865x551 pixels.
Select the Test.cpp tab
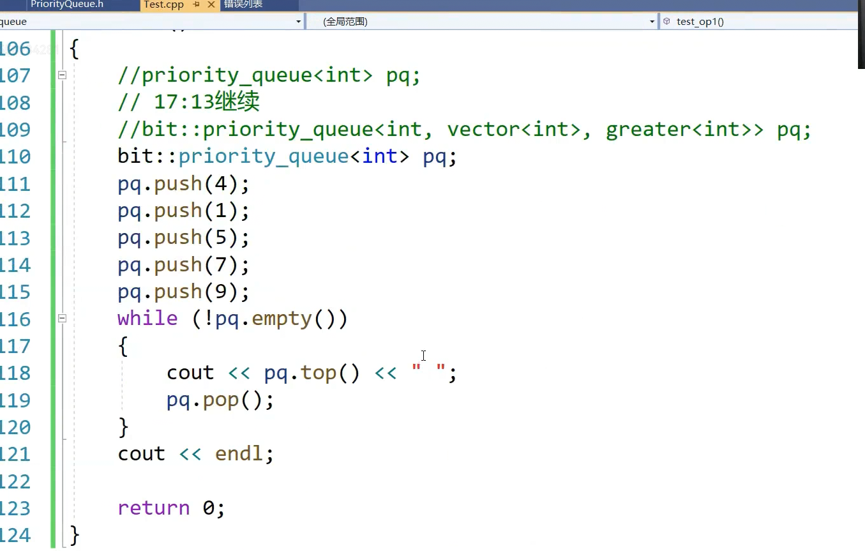[x=163, y=4]
